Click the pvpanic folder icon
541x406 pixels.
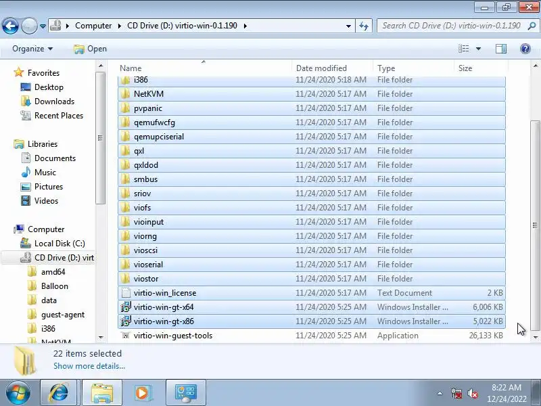[126, 108]
